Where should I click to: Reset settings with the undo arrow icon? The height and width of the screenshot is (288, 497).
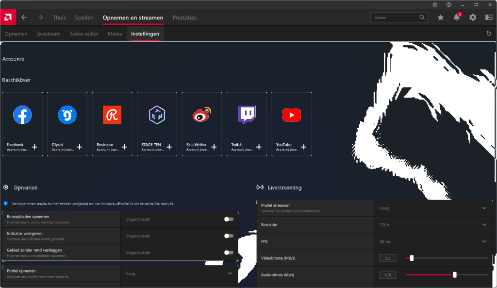click(x=489, y=34)
